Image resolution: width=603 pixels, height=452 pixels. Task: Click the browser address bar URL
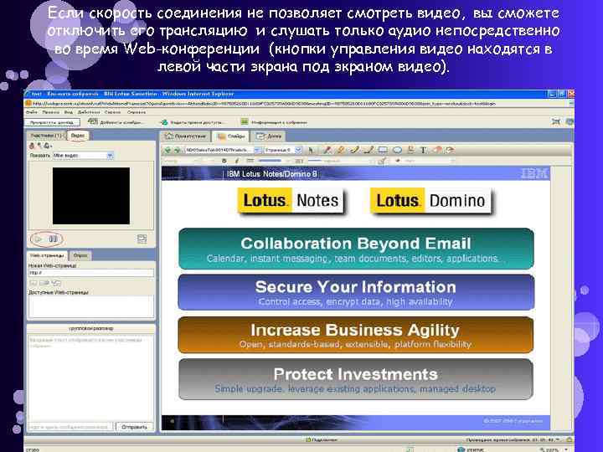click(264, 104)
